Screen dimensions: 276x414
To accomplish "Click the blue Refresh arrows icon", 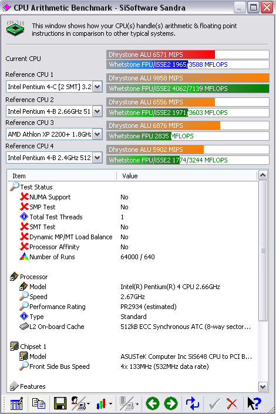I will (193, 403).
